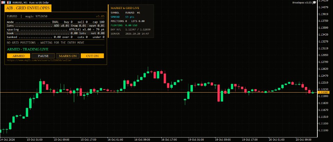333x142 pixels.
Task: Click the SPREAD 13 pts row
Action: coord(122,17)
